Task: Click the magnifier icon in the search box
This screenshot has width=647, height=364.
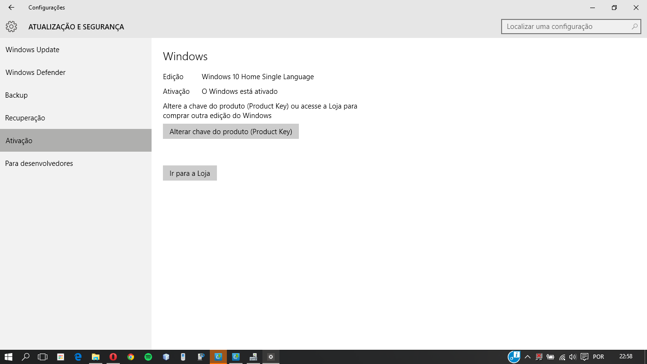Action: pos(635,27)
